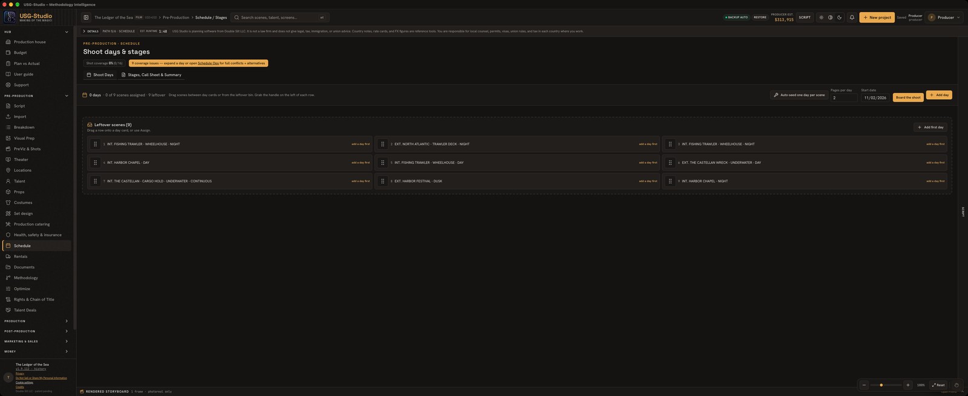Click drag handle of scene 4 HARBOR CHAPEL - DAY

click(x=95, y=163)
